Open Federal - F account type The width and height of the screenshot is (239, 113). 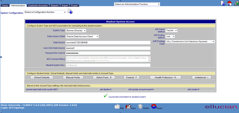[x=132, y=77]
